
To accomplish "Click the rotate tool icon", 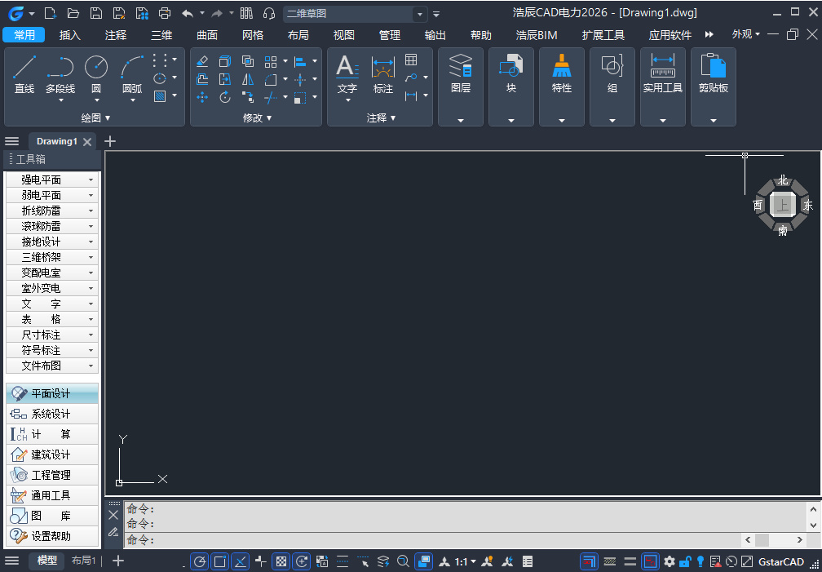I will tap(225, 97).
